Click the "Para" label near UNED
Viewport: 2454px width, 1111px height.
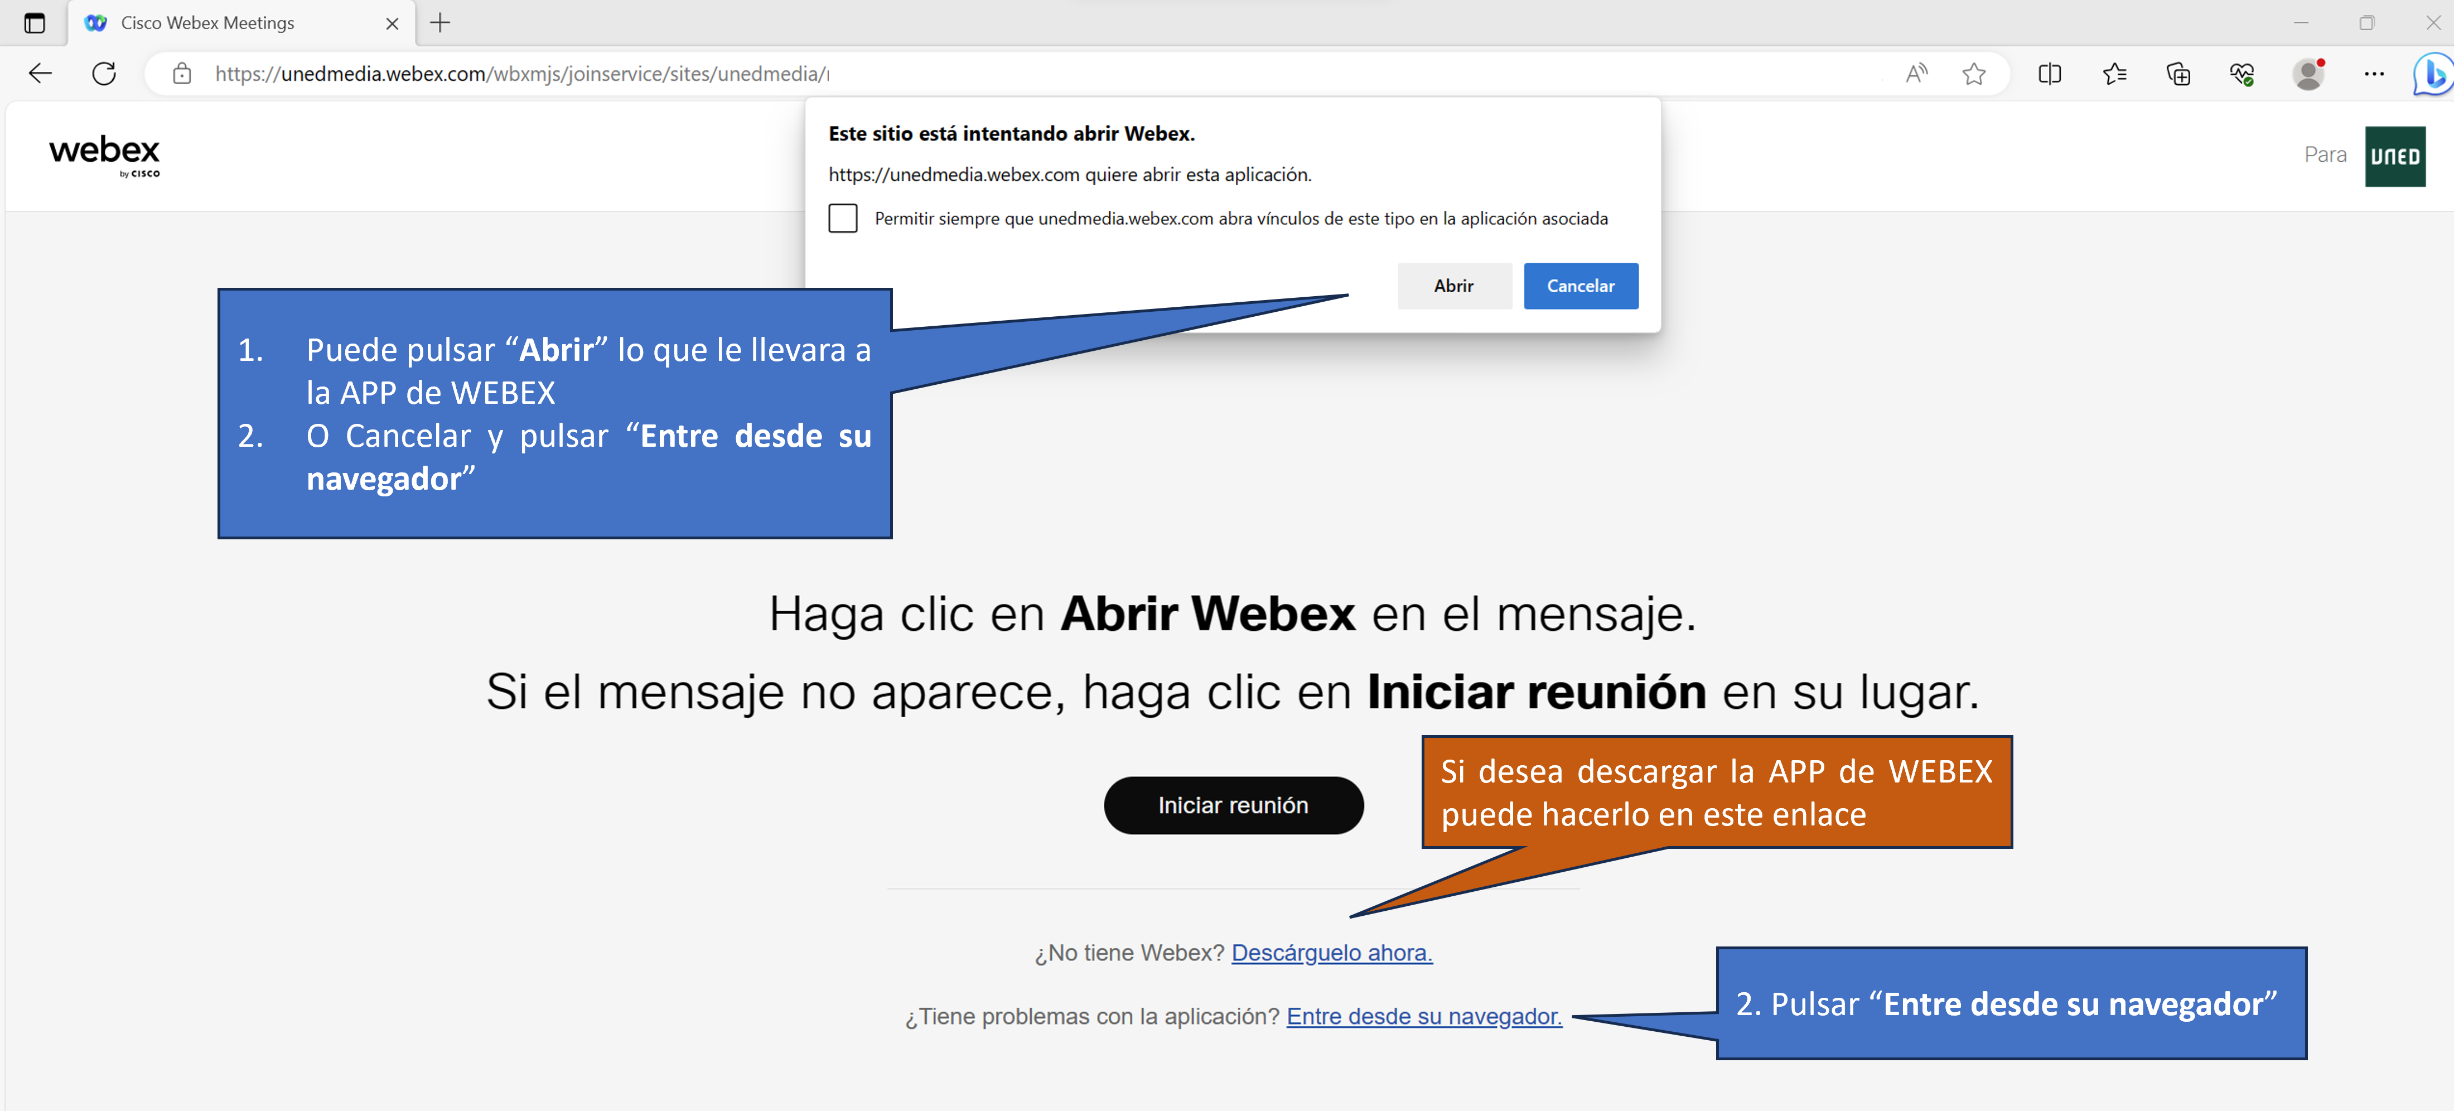click(2325, 154)
